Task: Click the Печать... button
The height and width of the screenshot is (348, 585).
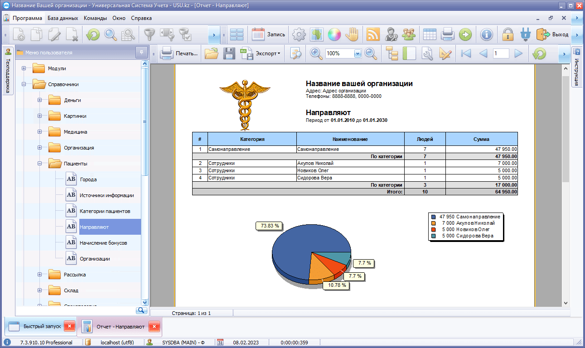Action: click(180, 53)
